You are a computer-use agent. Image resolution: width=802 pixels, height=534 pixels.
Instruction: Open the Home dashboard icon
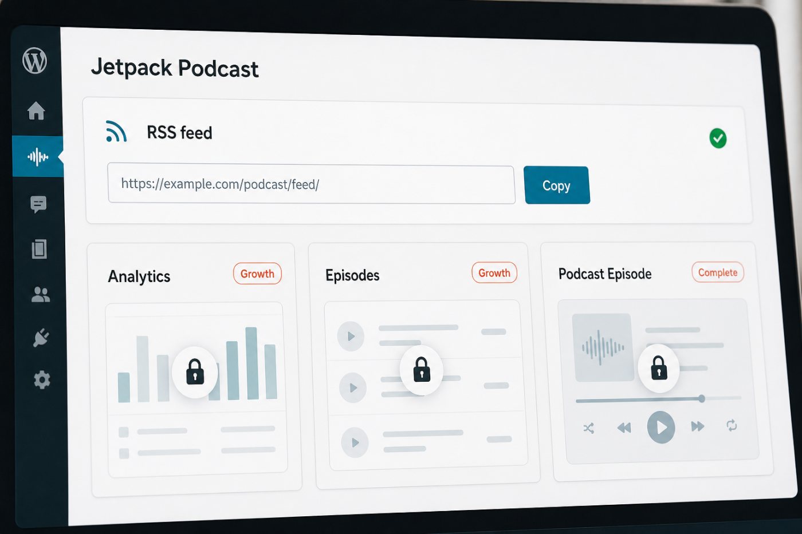click(36, 110)
